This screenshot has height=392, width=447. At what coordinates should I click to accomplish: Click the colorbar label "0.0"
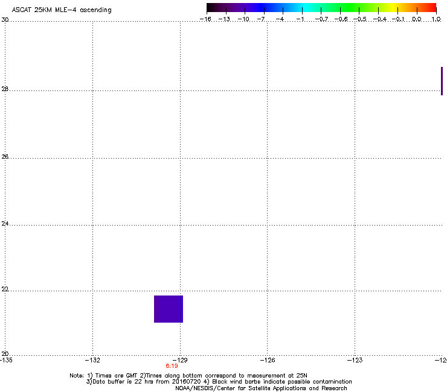[417, 19]
